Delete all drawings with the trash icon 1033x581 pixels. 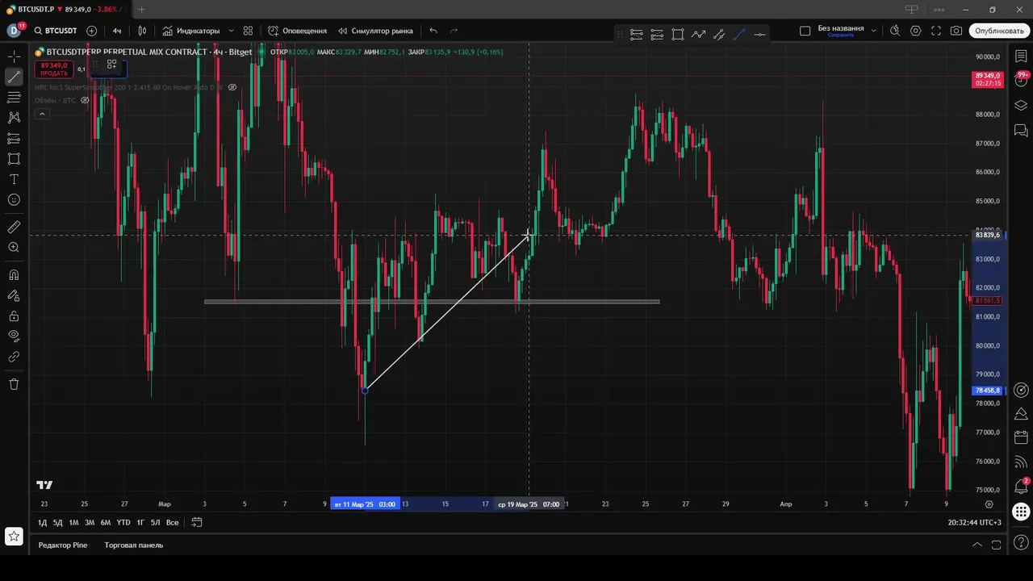tap(14, 384)
